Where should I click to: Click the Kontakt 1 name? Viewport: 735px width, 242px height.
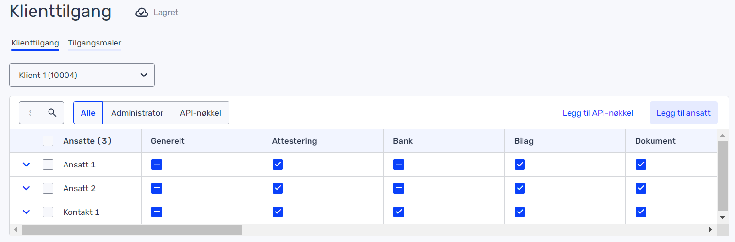click(82, 212)
